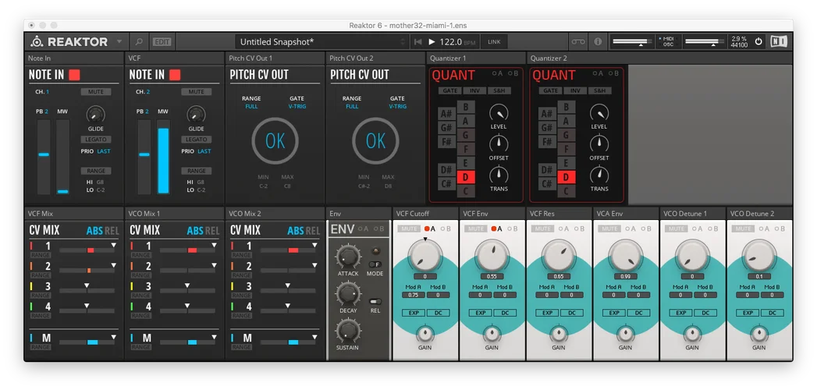Click the Reaktor logo menu arrow

[119, 41]
